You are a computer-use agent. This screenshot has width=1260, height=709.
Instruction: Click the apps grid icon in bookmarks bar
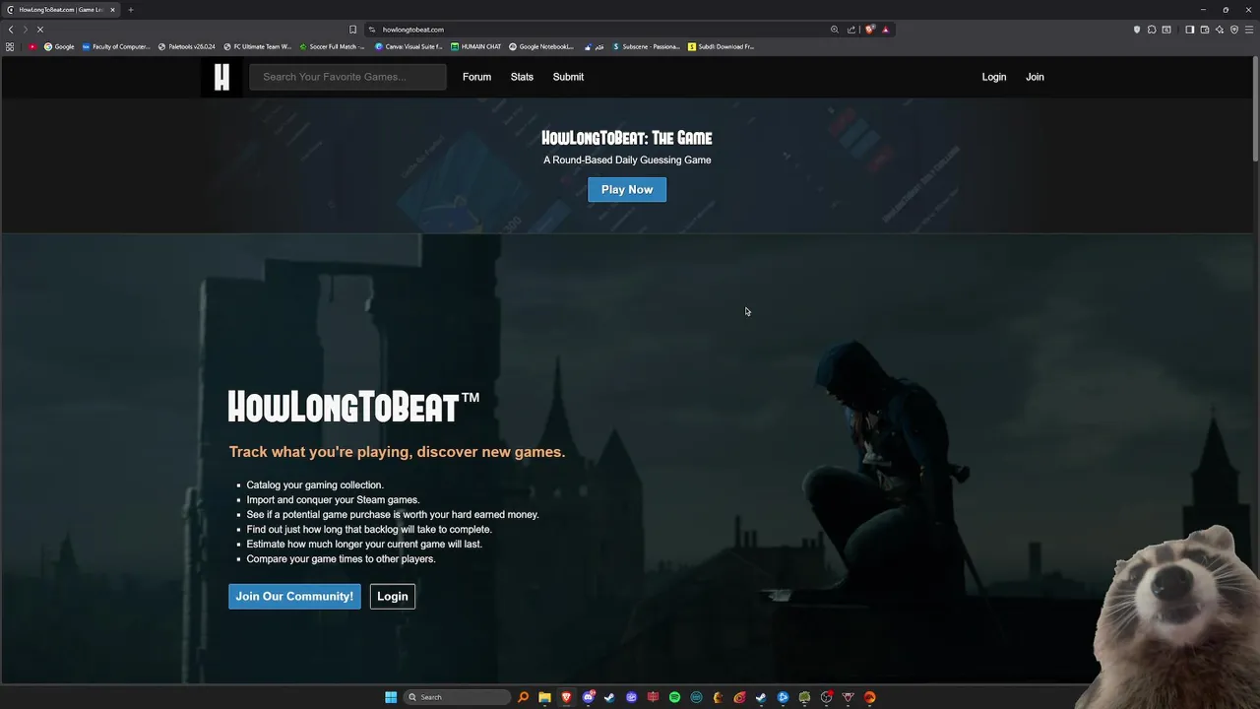10,46
